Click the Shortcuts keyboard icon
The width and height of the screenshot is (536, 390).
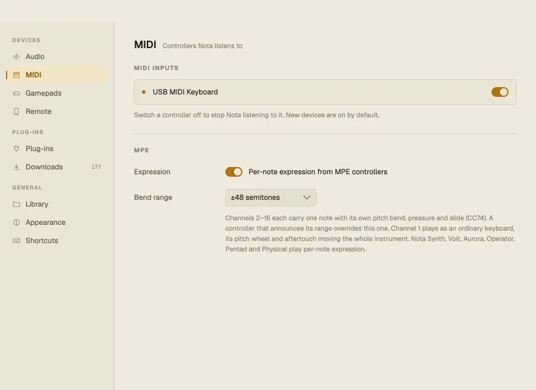pyautogui.click(x=16, y=241)
